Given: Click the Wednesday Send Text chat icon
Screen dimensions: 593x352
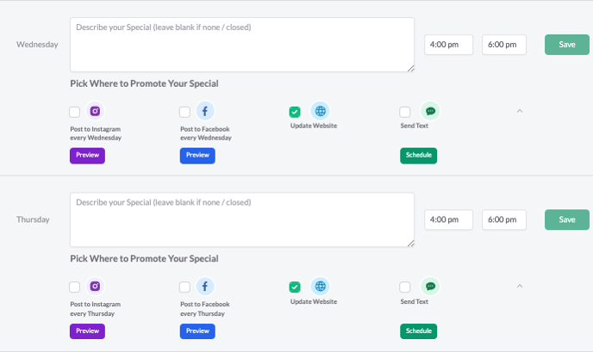Looking at the screenshot, I should pos(430,111).
